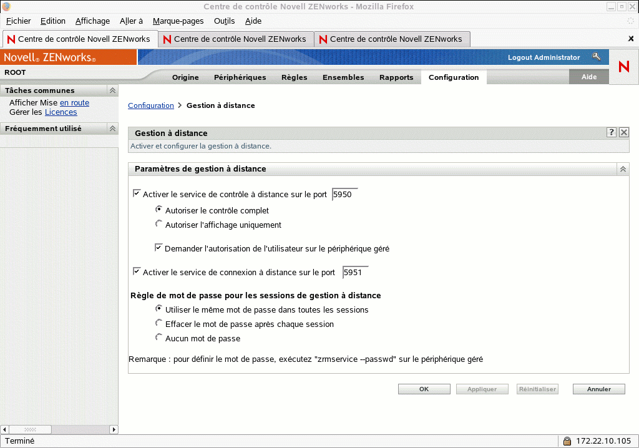Click the lock icon in the status bar
The height and width of the screenshot is (448, 639).
567,441
